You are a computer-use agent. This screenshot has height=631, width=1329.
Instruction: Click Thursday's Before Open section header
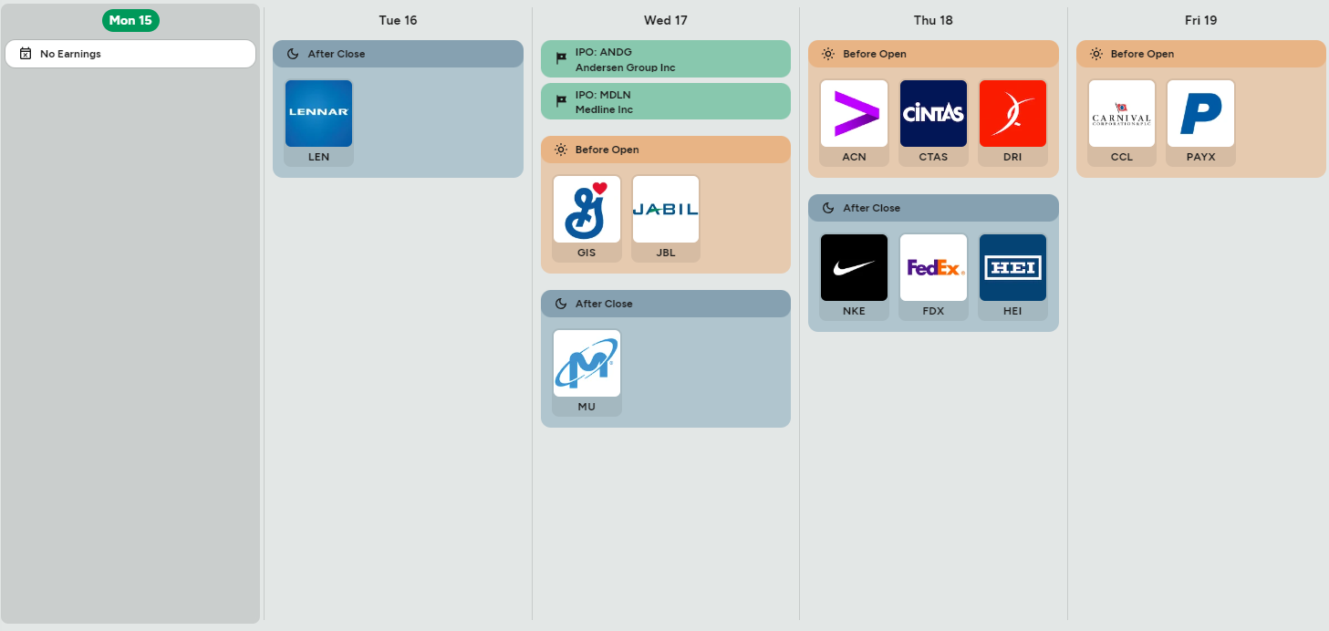(933, 54)
